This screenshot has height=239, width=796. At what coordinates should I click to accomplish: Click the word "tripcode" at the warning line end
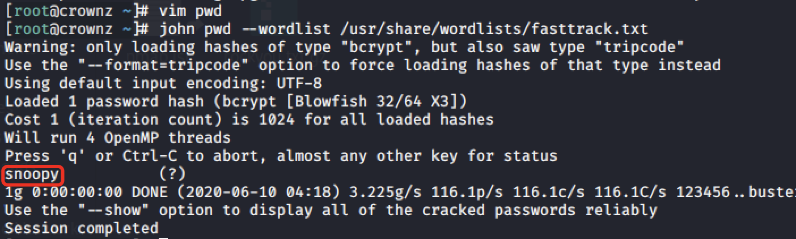coord(638,46)
